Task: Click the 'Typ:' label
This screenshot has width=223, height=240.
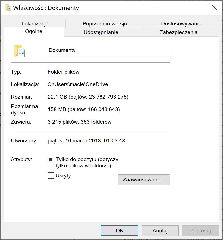Action: tap(16, 72)
